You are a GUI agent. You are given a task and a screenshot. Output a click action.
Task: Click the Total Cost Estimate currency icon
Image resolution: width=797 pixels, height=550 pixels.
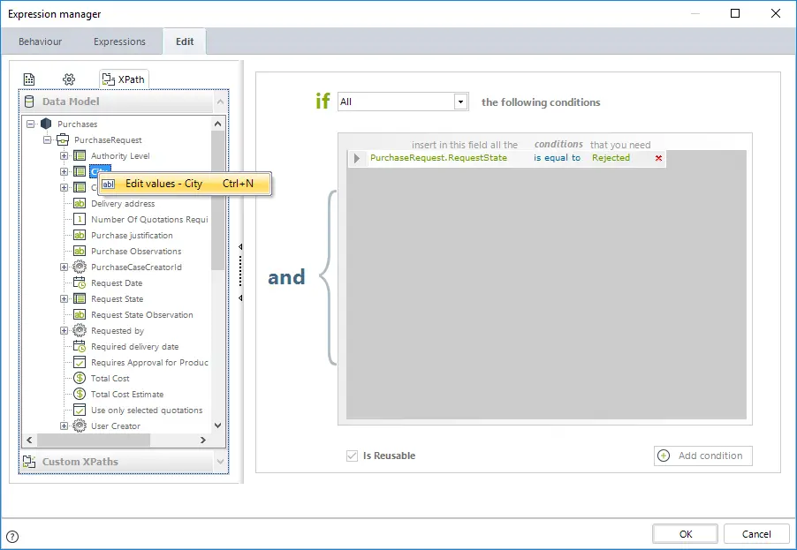[80, 394]
